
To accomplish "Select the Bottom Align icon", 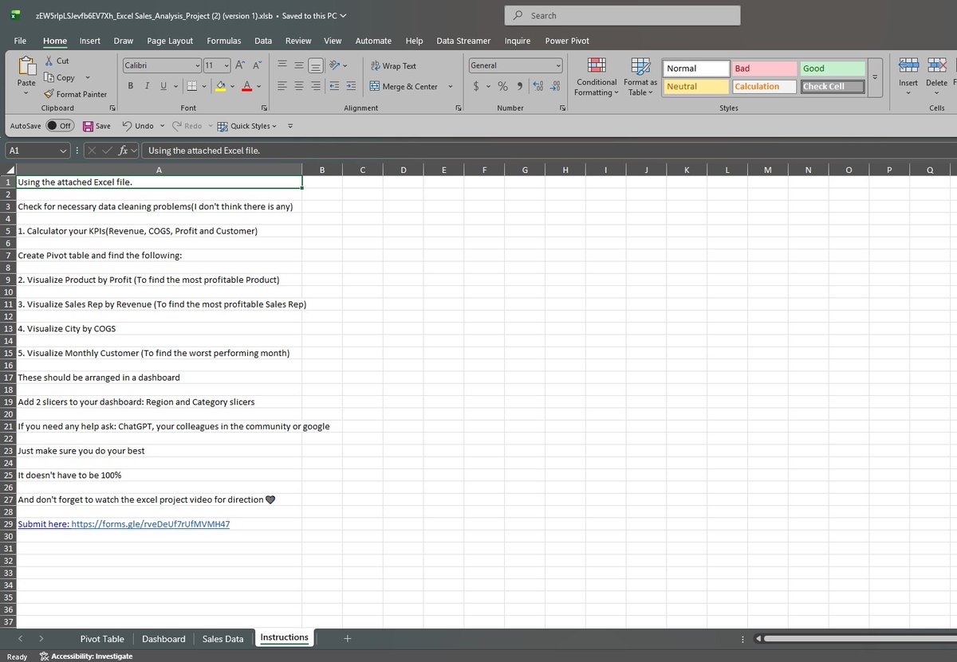I will 316,65.
